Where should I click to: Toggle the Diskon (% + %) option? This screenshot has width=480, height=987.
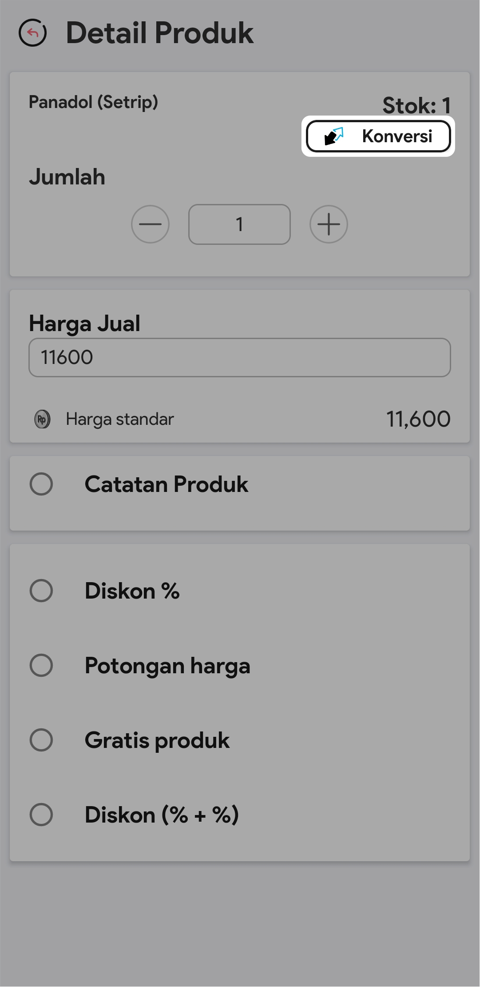click(41, 815)
